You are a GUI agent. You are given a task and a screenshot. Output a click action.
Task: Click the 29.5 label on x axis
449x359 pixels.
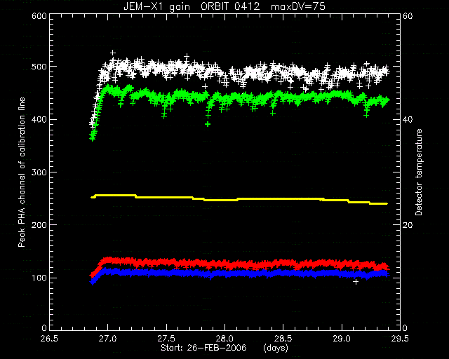400,339
